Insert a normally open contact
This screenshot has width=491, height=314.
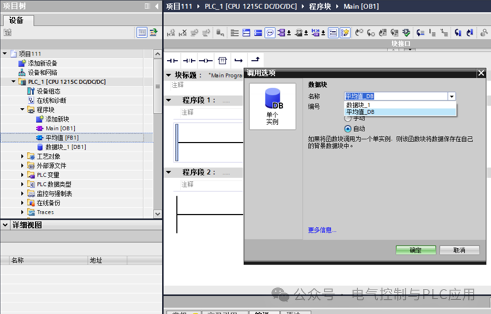coord(172,60)
